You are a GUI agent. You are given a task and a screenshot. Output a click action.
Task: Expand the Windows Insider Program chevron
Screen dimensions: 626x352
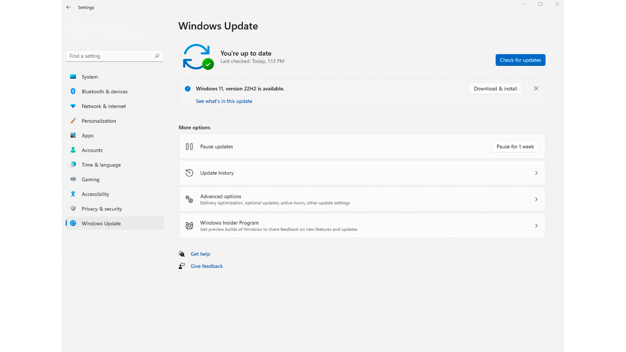[536, 225]
